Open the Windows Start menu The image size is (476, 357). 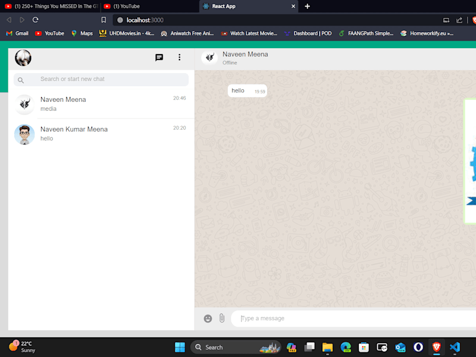180,347
